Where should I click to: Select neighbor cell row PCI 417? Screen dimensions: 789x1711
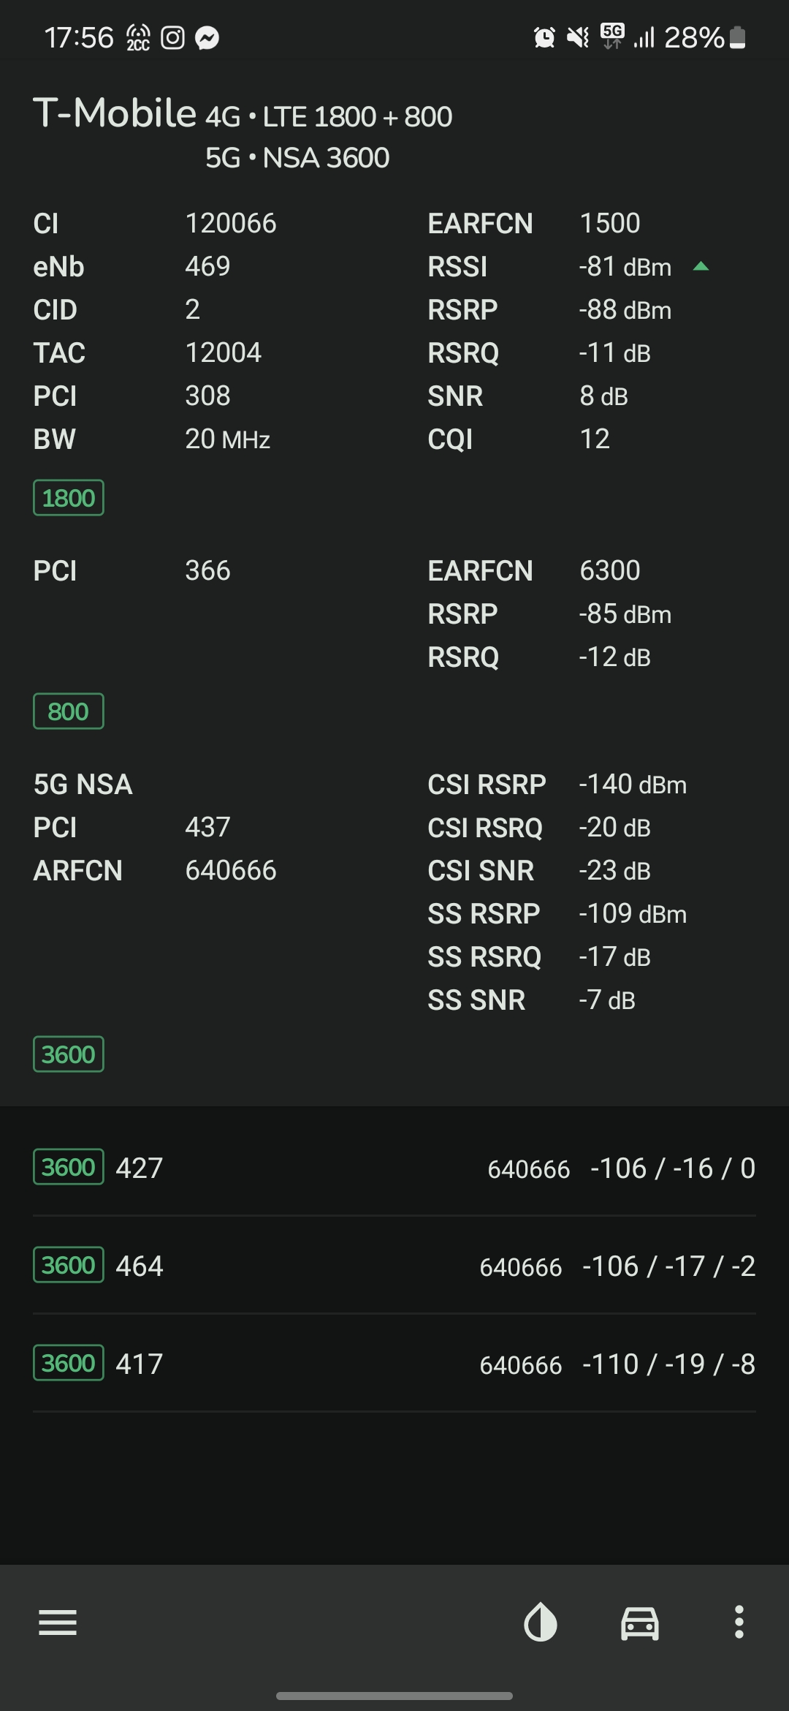point(394,1364)
